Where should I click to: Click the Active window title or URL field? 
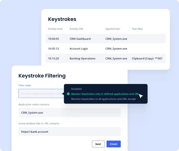[x=70, y=131]
